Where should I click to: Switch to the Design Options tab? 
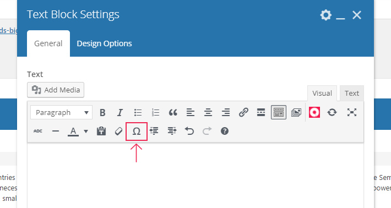(104, 43)
